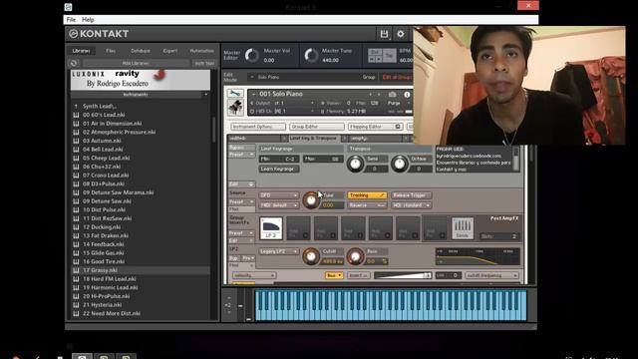Click the Instrument Options button
Image resolution: width=638 pixels, height=359 pixels.
pos(257,127)
